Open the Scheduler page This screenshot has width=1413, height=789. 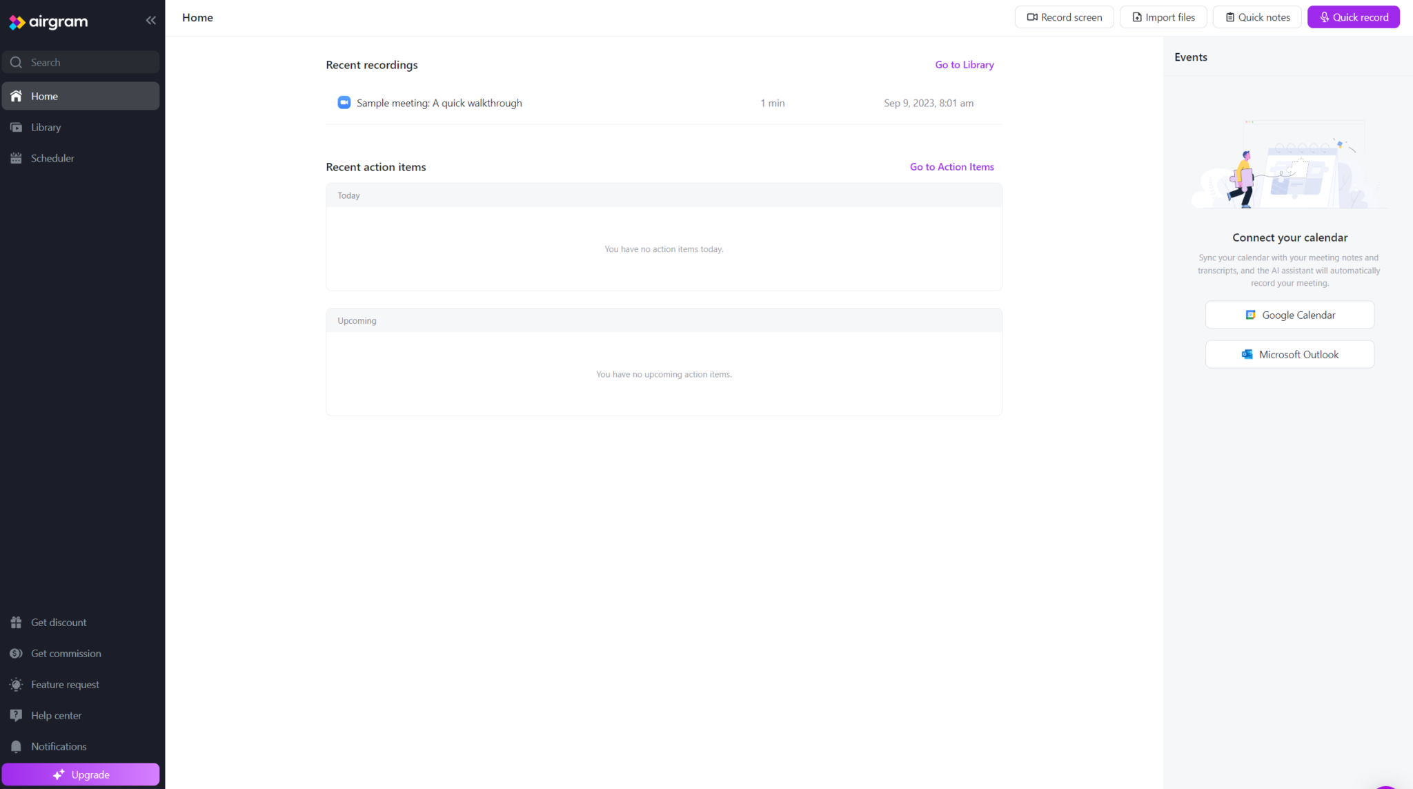(x=52, y=158)
